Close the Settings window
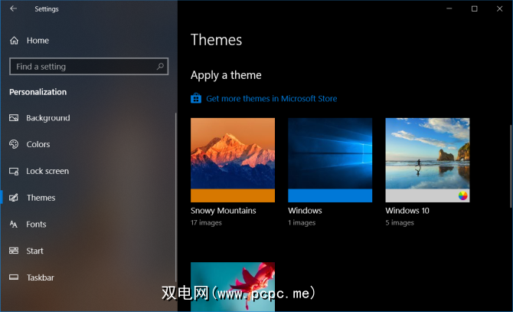This screenshot has width=513, height=312. pyautogui.click(x=499, y=8)
